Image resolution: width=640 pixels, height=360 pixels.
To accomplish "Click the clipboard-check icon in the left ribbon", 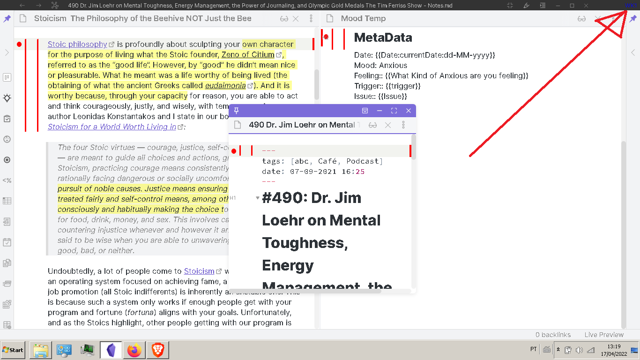I will pos(7,119).
